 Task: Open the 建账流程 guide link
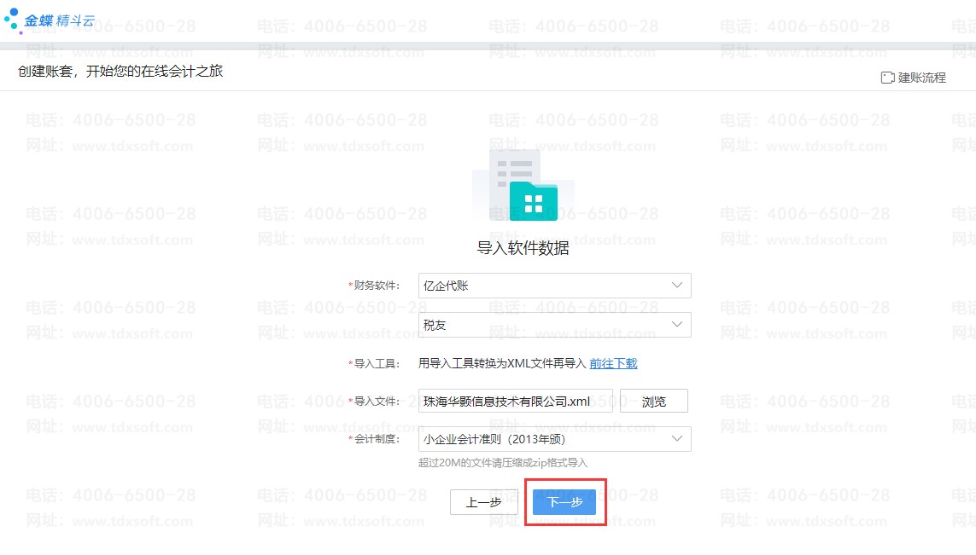coord(921,78)
